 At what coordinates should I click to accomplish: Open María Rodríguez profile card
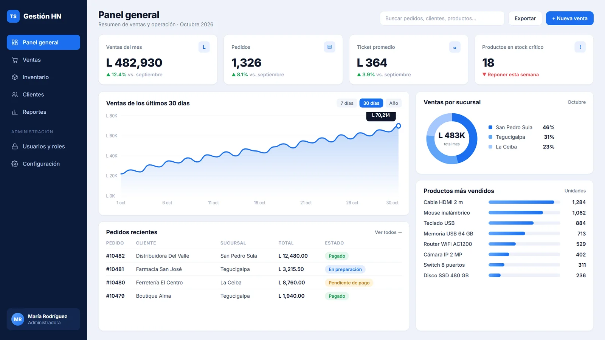click(x=43, y=319)
